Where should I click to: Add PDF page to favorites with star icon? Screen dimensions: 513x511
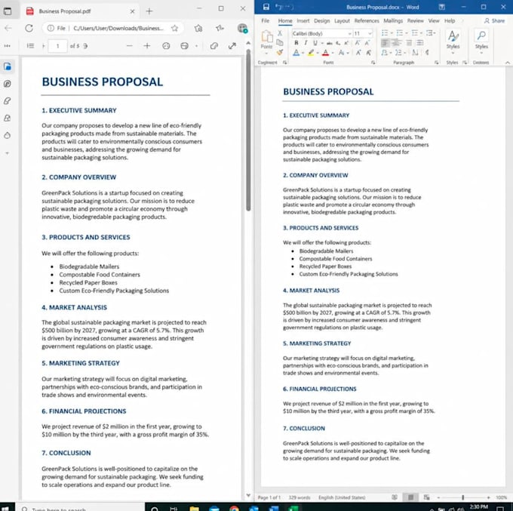(175, 28)
